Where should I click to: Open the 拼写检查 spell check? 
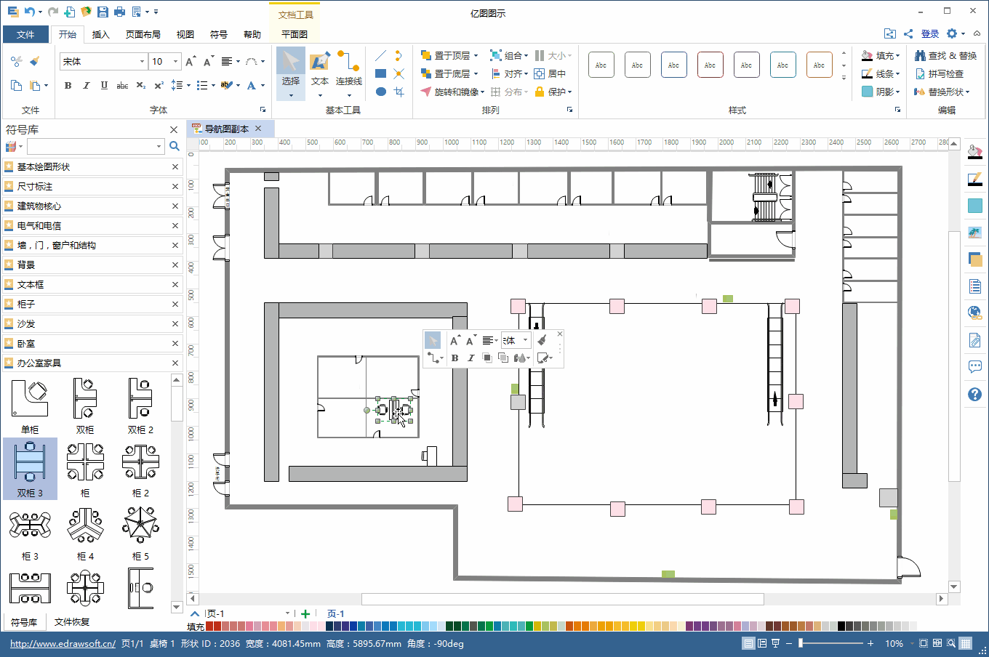pyautogui.click(x=939, y=74)
